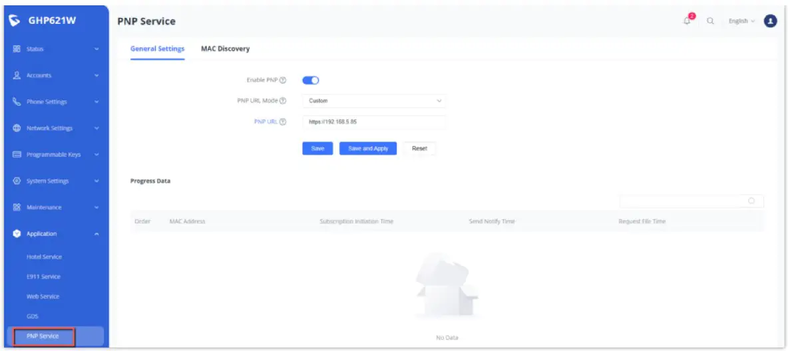Image resolution: width=790 pixels, height=351 pixels.
Task: Click the PNP URL Mode help icon
Action: pyautogui.click(x=283, y=101)
